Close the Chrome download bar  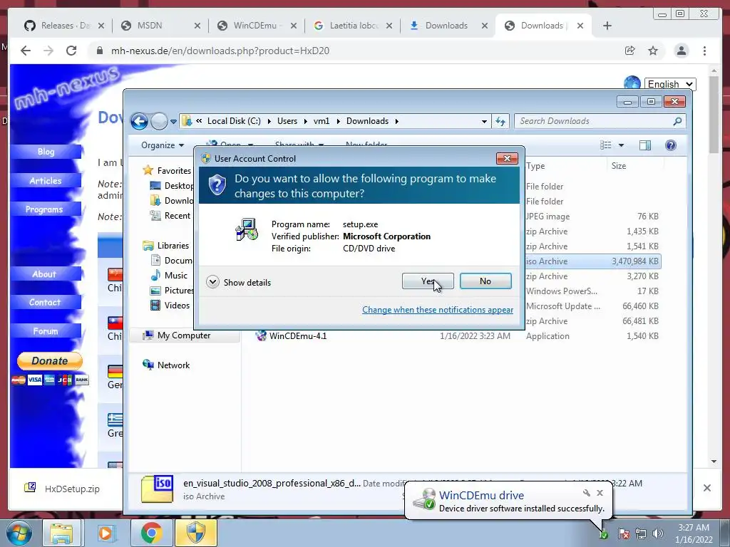[x=707, y=488]
